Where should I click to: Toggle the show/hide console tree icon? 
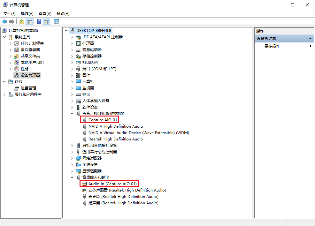pos(29,21)
